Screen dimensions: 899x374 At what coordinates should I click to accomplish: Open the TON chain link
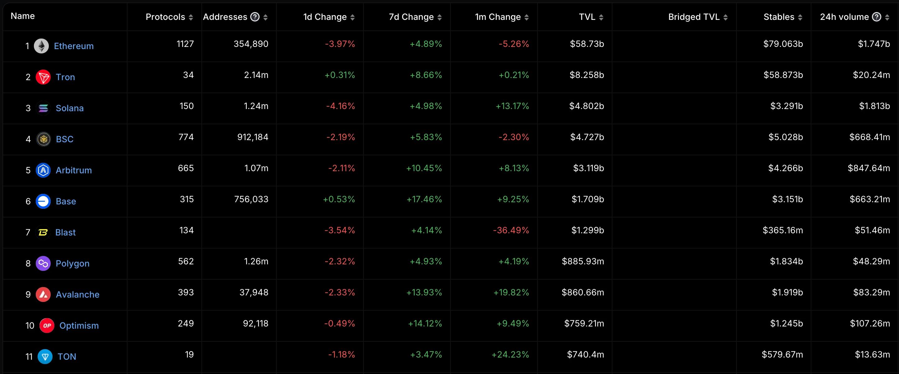(67, 357)
